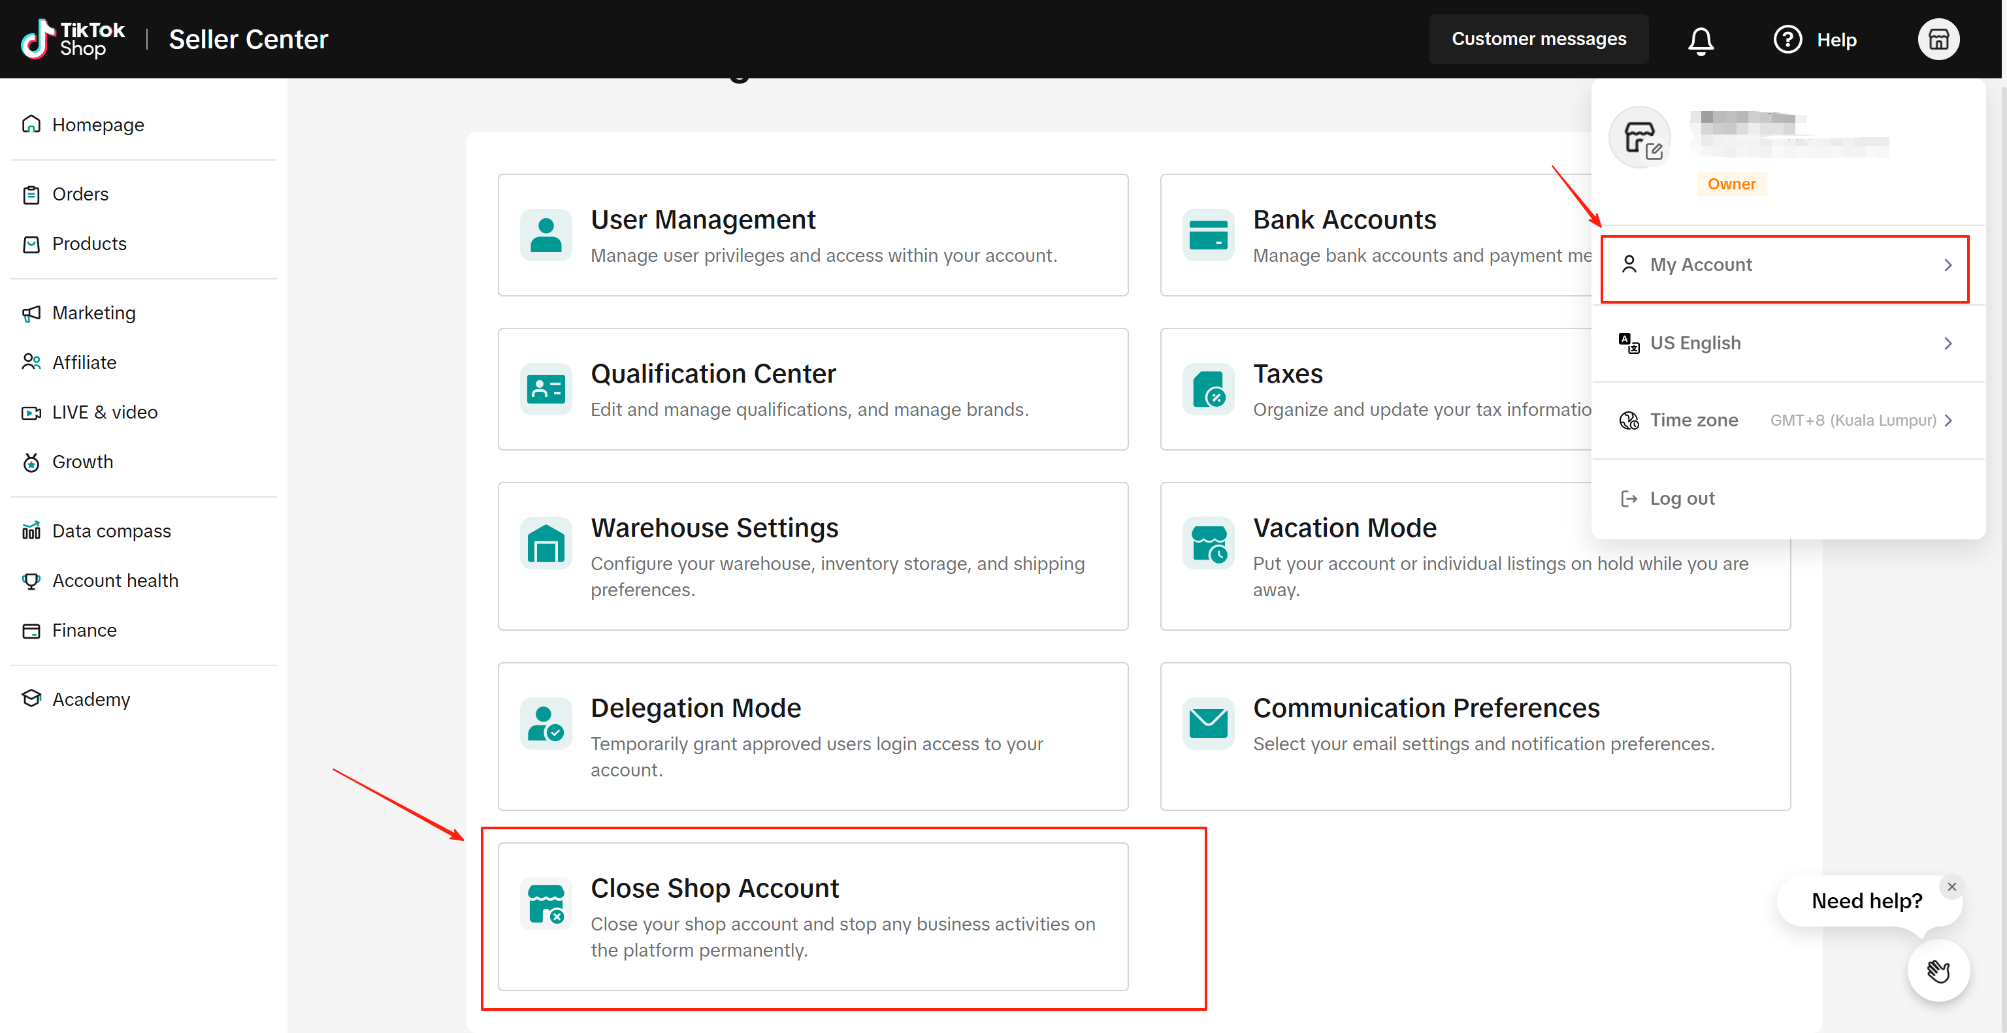The image size is (2007, 1033).
Task: Open the Qualification Center card
Action: point(813,389)
